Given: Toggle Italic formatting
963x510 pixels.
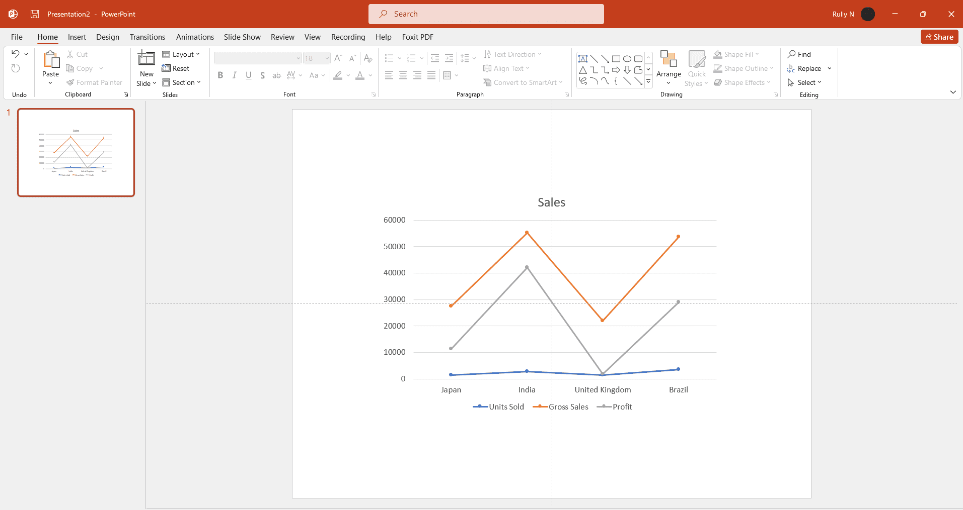Looking at the screenshot, I should pyautogui.click(x=234, y=75).
